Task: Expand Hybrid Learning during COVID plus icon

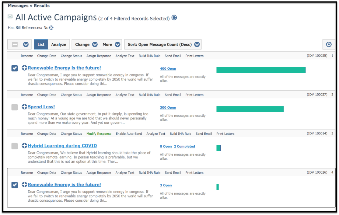Action: [24, 146]
